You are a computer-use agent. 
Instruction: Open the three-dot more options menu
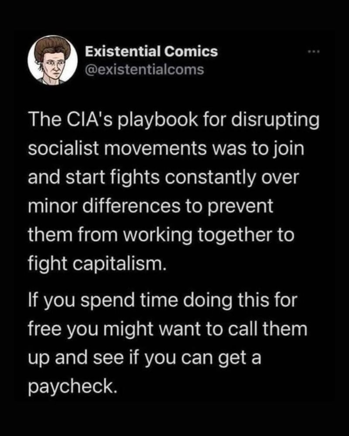click(314, 52)
